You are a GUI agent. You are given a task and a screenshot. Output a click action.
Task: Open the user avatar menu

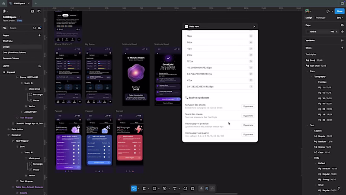click(307, 11)
